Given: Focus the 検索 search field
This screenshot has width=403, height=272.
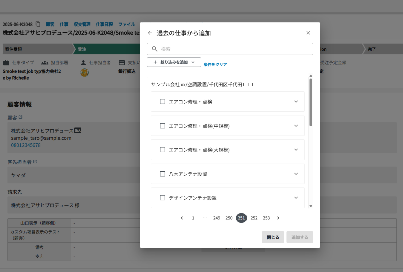Looking at the screenshot, I should tap(230, 49).
